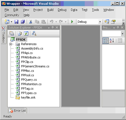Click Refresh icon in Solution Explorer
Image resolution: width=126 pixels, height=120 pixels.
[x=26, y=33]
